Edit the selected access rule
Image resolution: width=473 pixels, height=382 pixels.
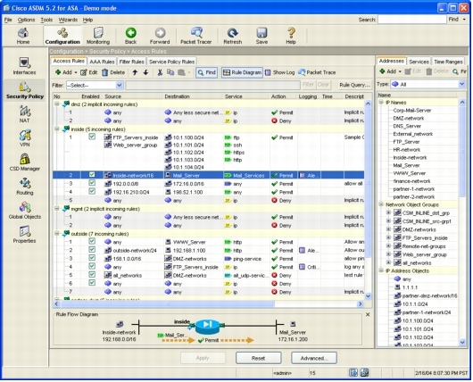(x=89, y=72)
